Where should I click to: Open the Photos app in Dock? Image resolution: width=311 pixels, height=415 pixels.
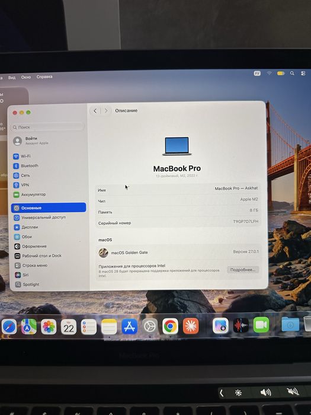pyautogui.click(x=49, y=327)
